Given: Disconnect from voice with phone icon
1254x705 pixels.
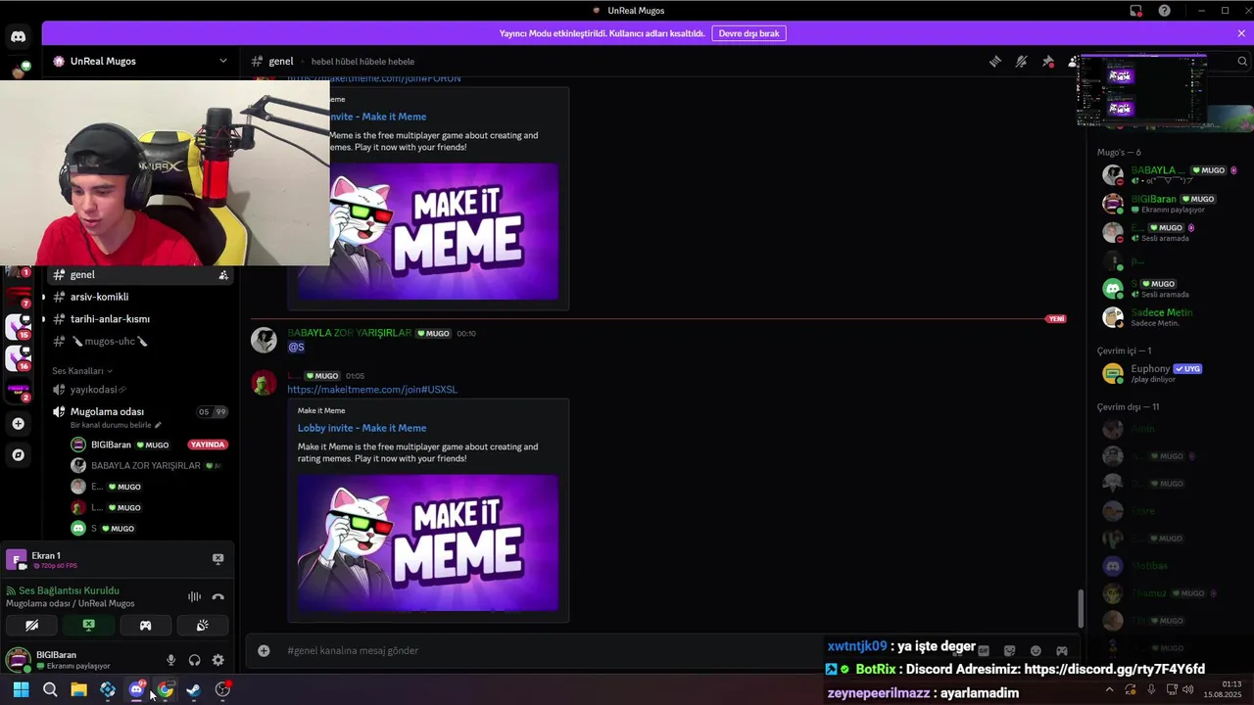Looking at the screenshot, I should tap(217, 596).
